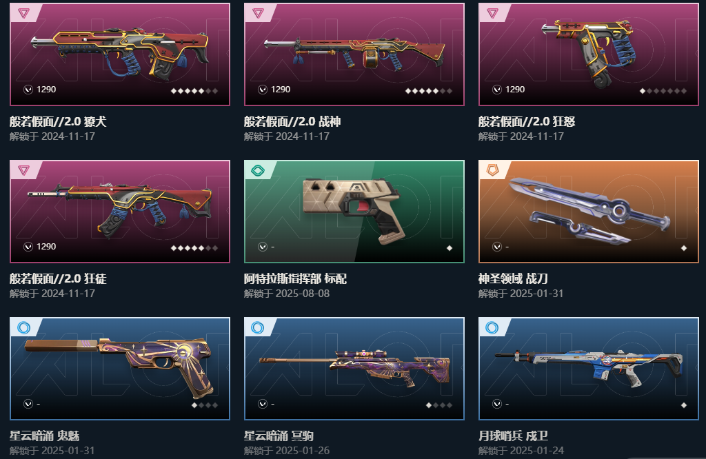Click the pink tier badge on 般若假面//2.0 战神 card

tap(258, 13)
